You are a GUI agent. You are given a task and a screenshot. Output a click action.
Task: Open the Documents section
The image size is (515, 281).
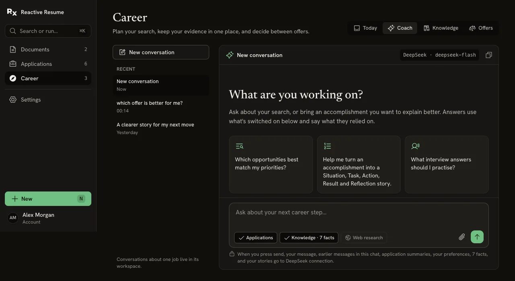48,49
